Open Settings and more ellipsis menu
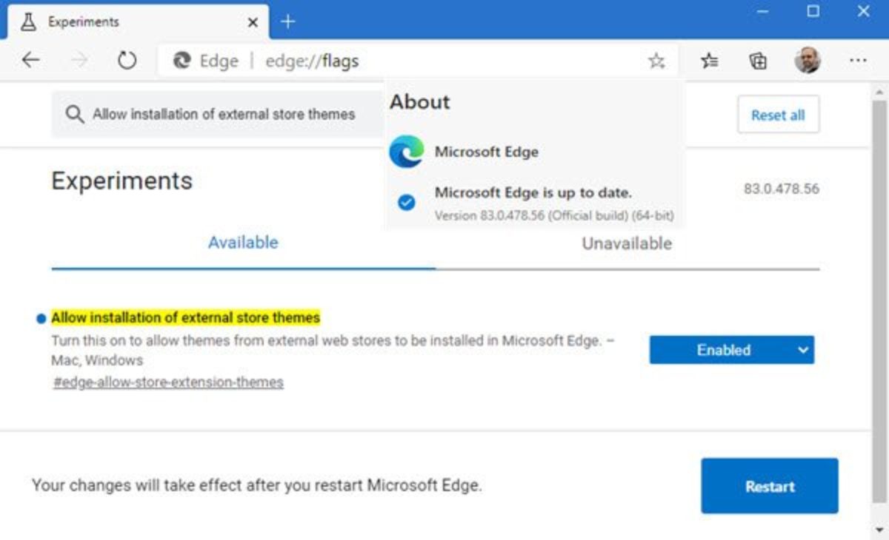This screenshot has height=540, width=889. (858, 61)
